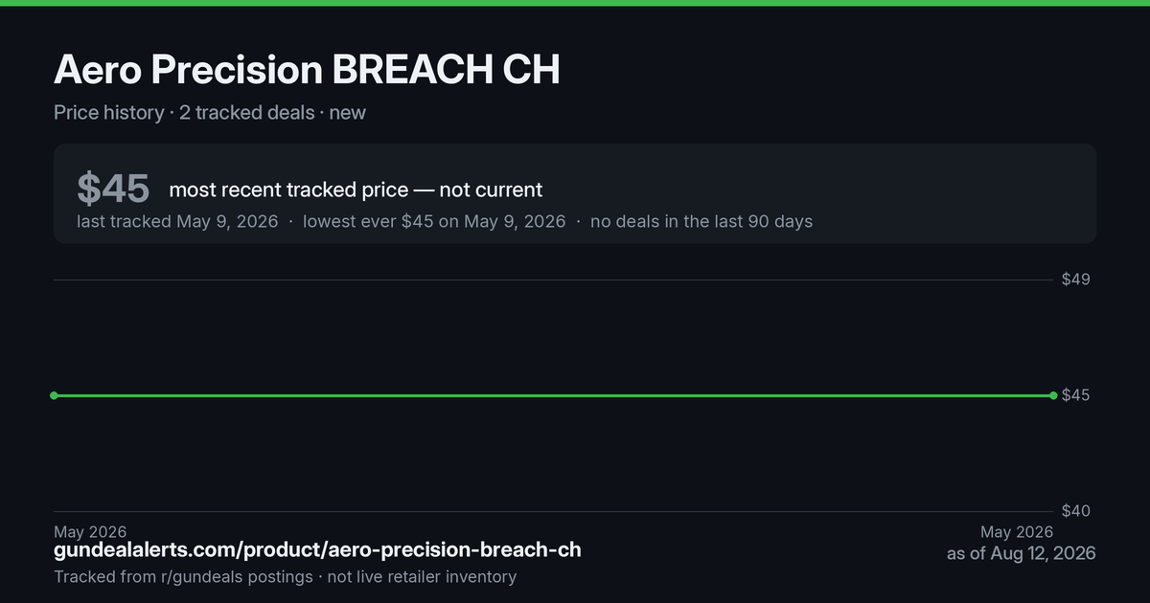
Task: Click 'most recent tracked price — not current' text
Action: pyautogui.click(x=356, y=190)
